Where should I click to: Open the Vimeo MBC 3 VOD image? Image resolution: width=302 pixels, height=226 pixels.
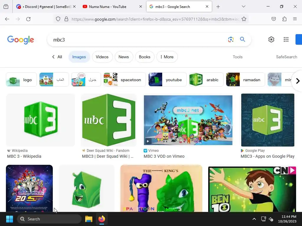click(x=188, y=120)
